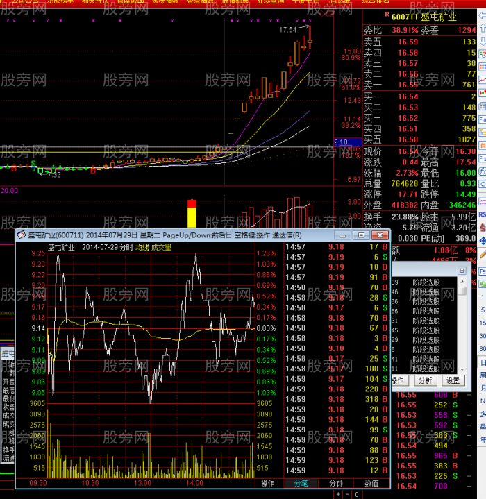Select the 阶段选股 row numbered 56
Screen dimensions: 486x499
[x=424, y=311]
